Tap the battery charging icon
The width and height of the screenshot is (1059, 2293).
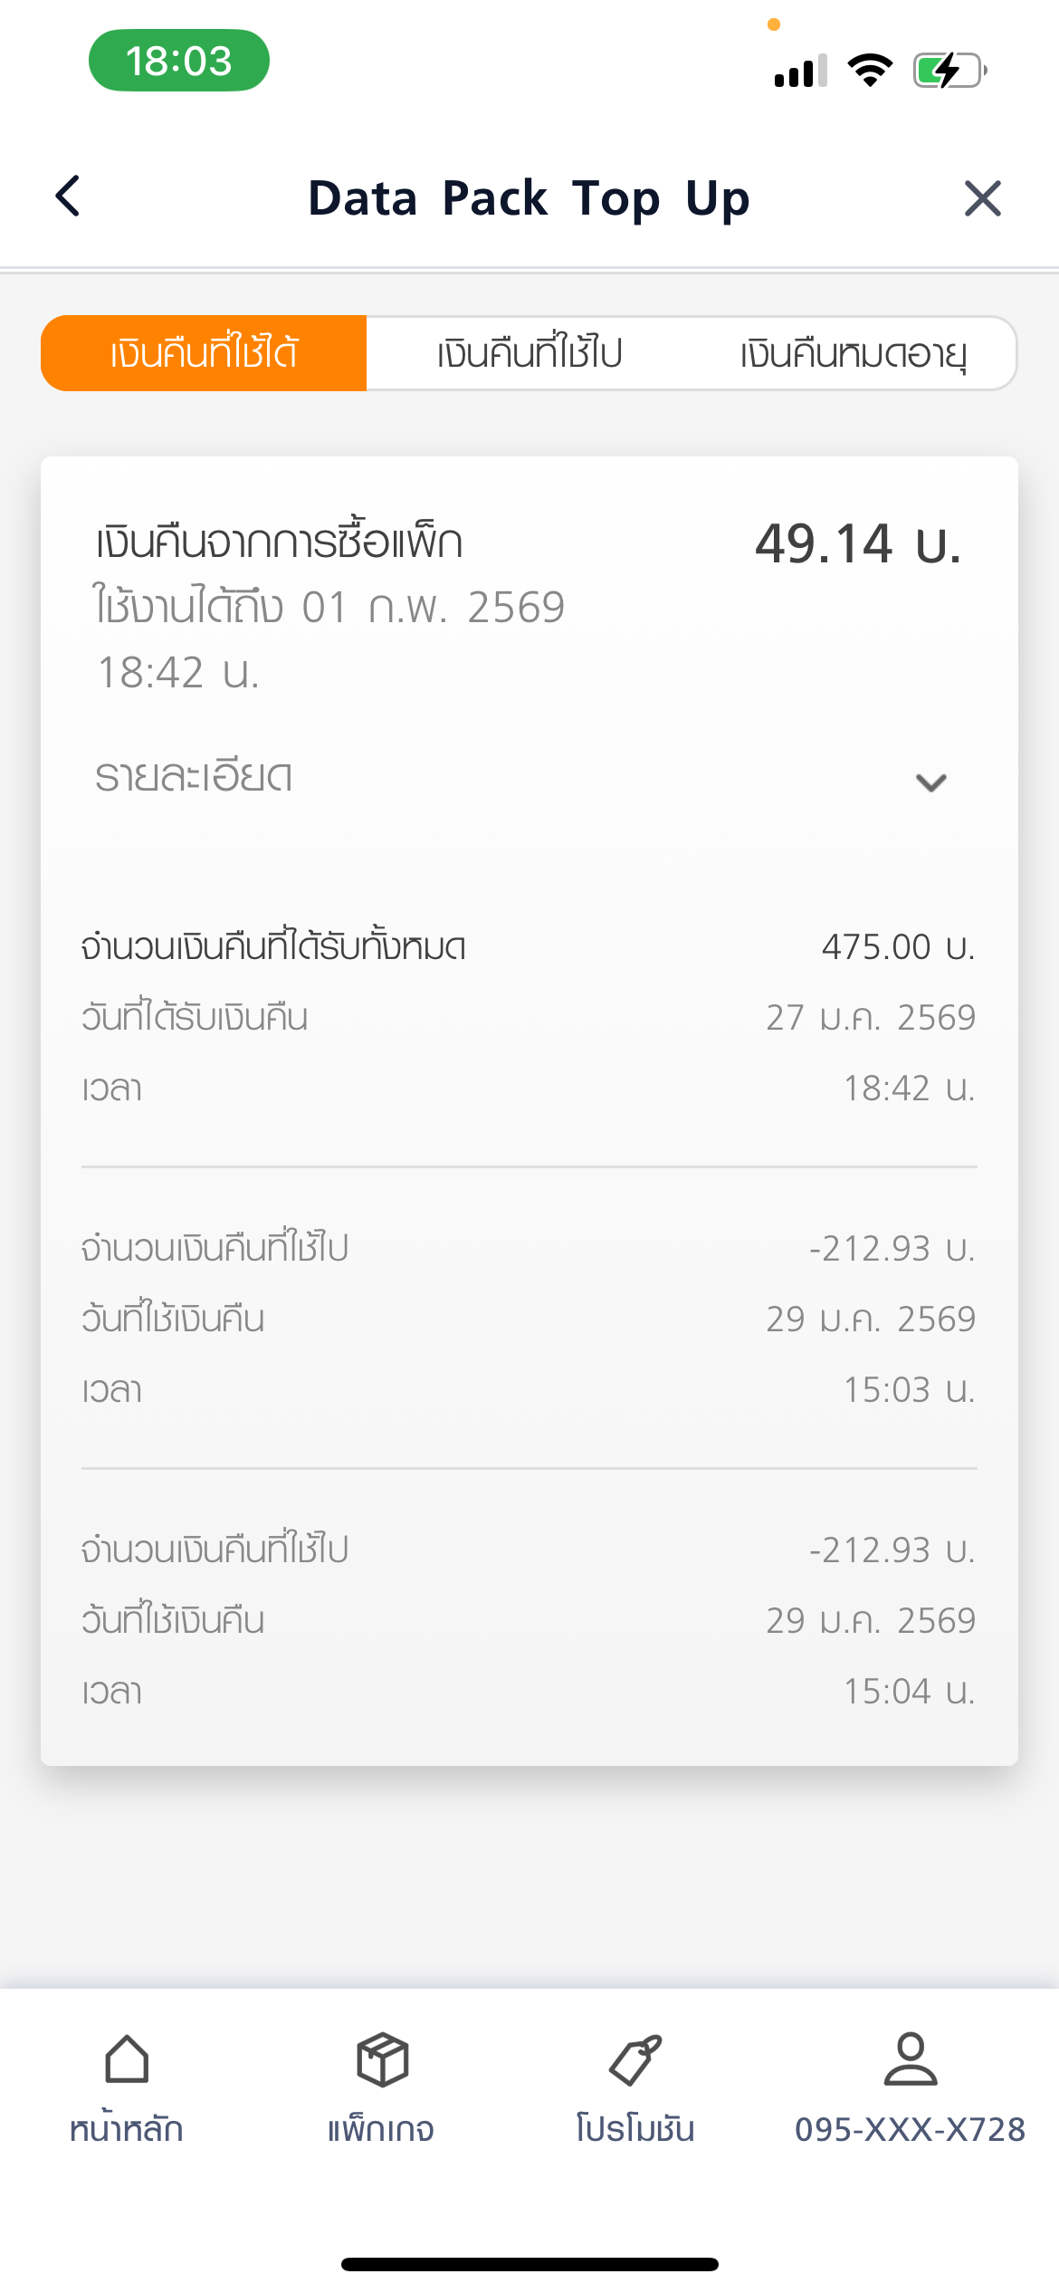[949, 70]
